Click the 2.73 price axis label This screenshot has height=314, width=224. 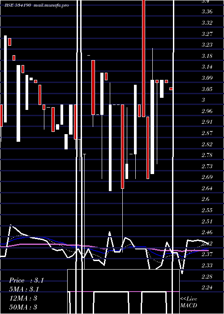[207, 166]
